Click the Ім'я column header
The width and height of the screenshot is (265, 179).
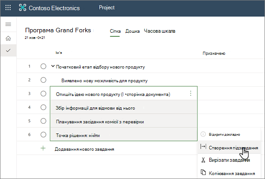[59, 53]
